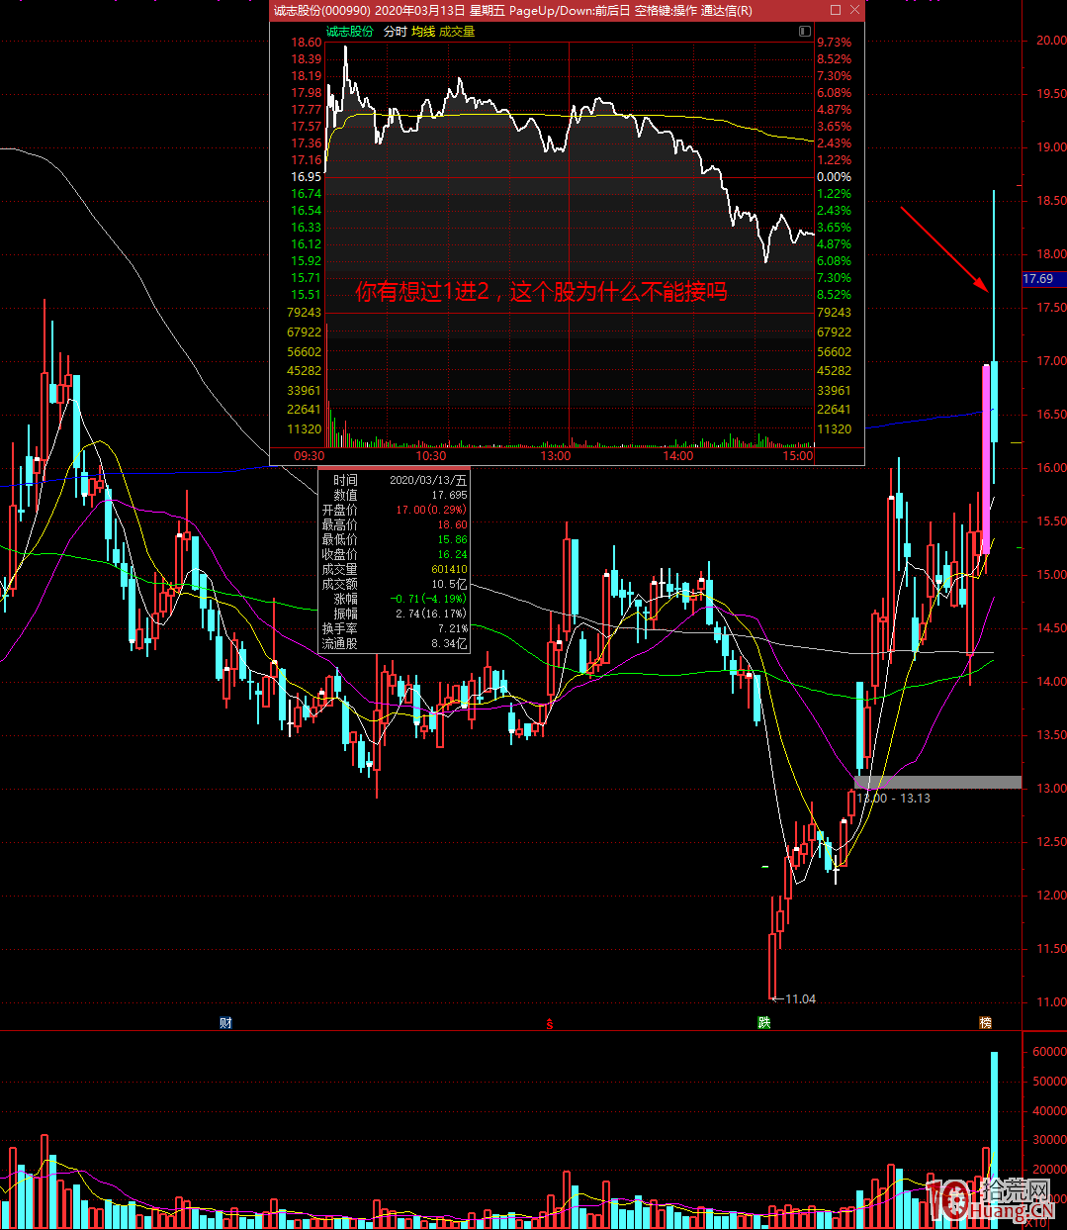
Task: Click the 13:00 label on intraday time axis
Action: coord(556,456)
